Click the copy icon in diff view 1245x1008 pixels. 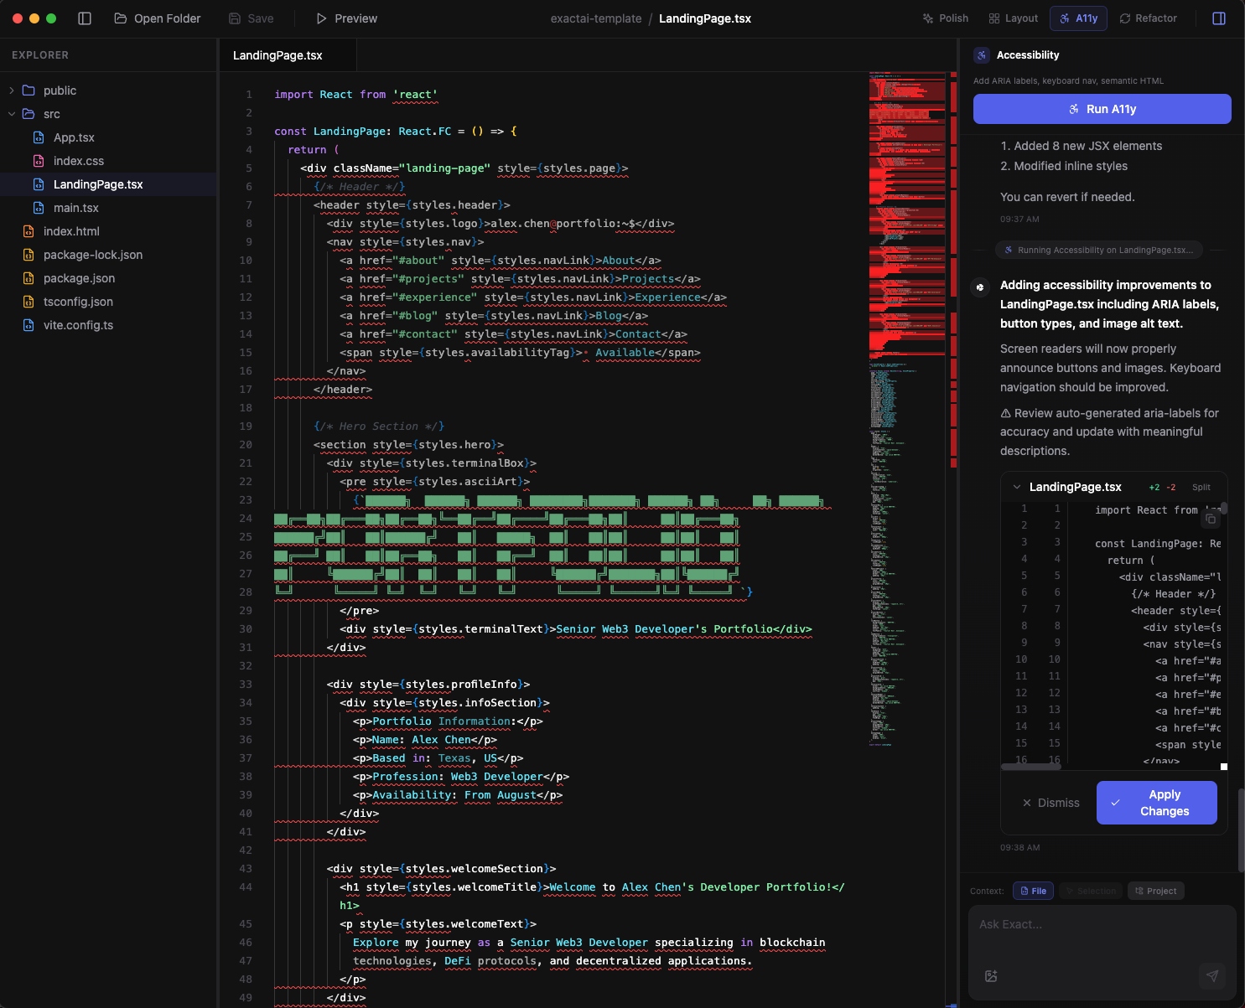coord(1210,520)
